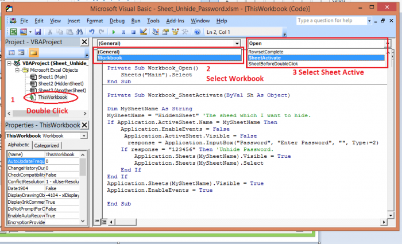Image resolution: width=402 pixels, height=244 pixels.
Task: Choose SheetActivate from the procedure list
Action: (x=265, y=57)
